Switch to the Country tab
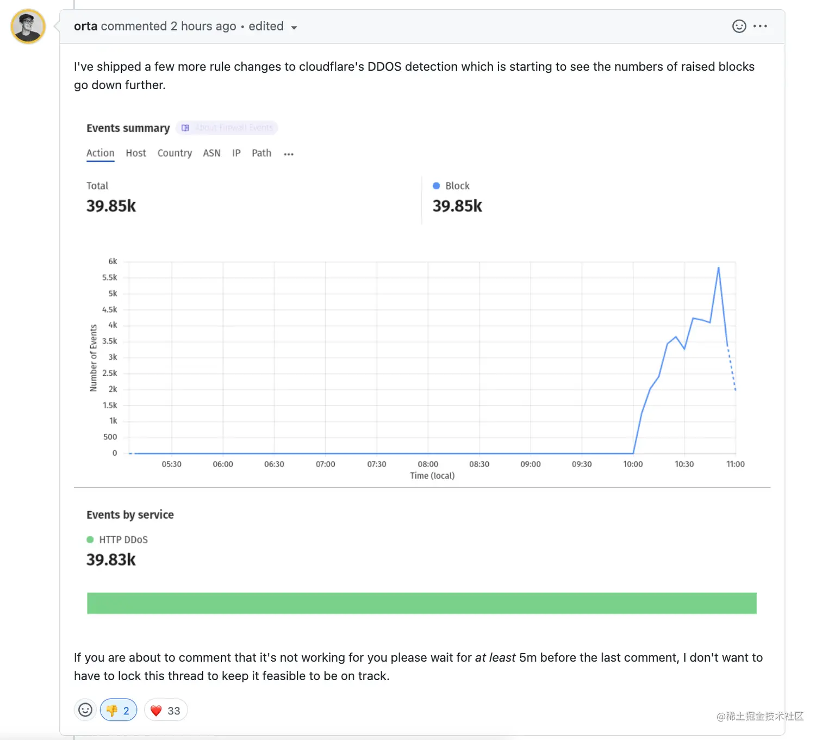 coord(175,153)
